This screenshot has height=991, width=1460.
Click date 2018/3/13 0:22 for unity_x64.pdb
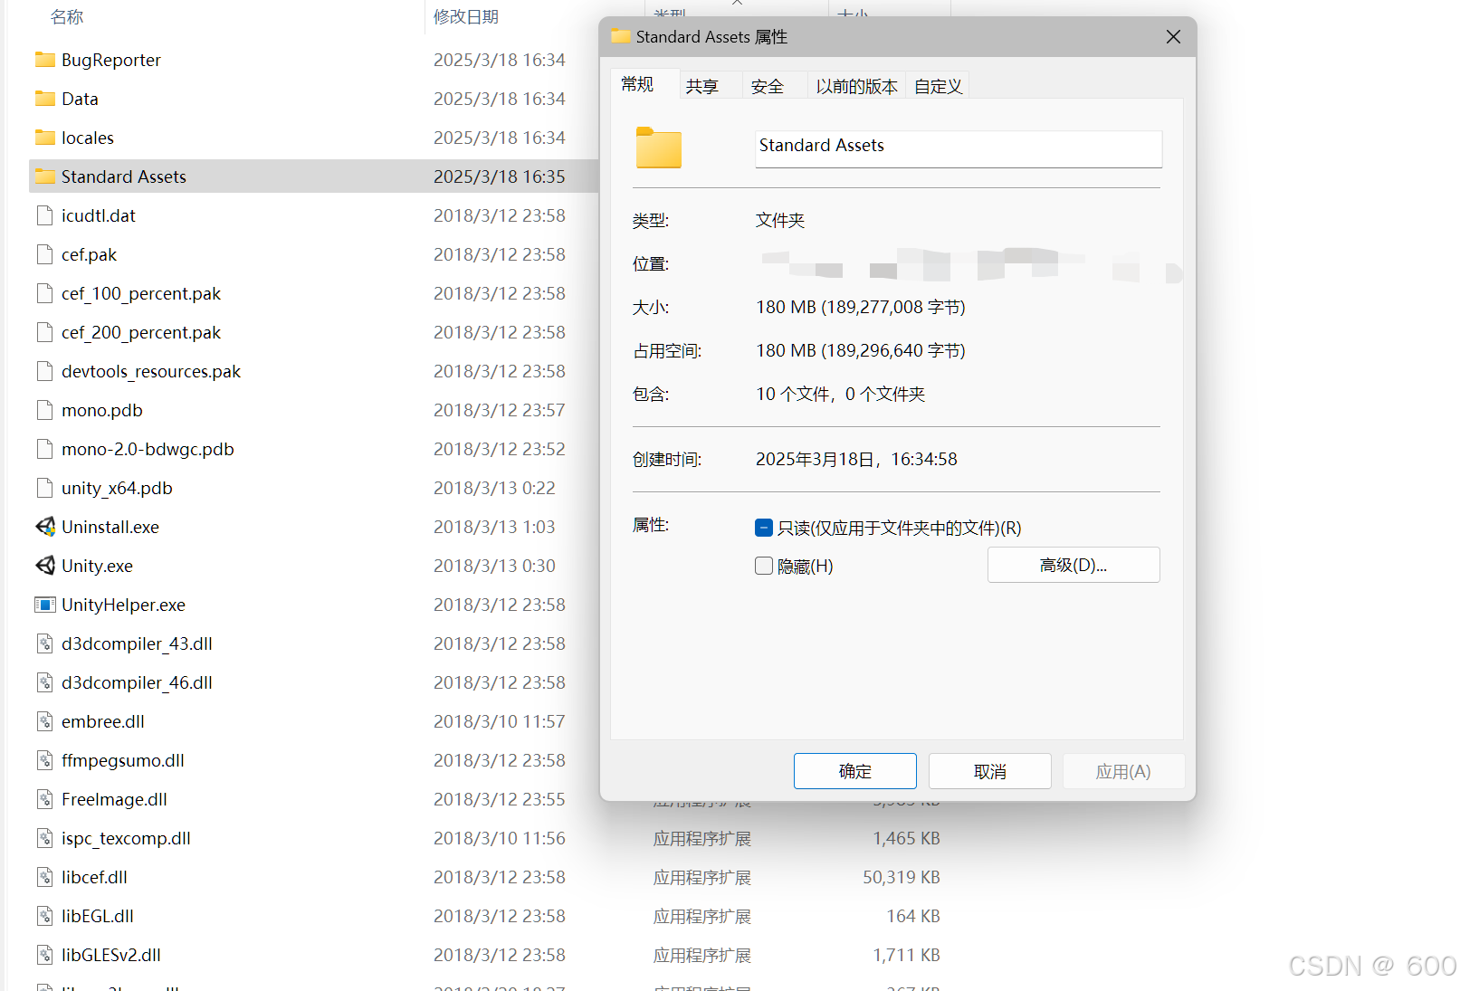(x=494, y=488)
